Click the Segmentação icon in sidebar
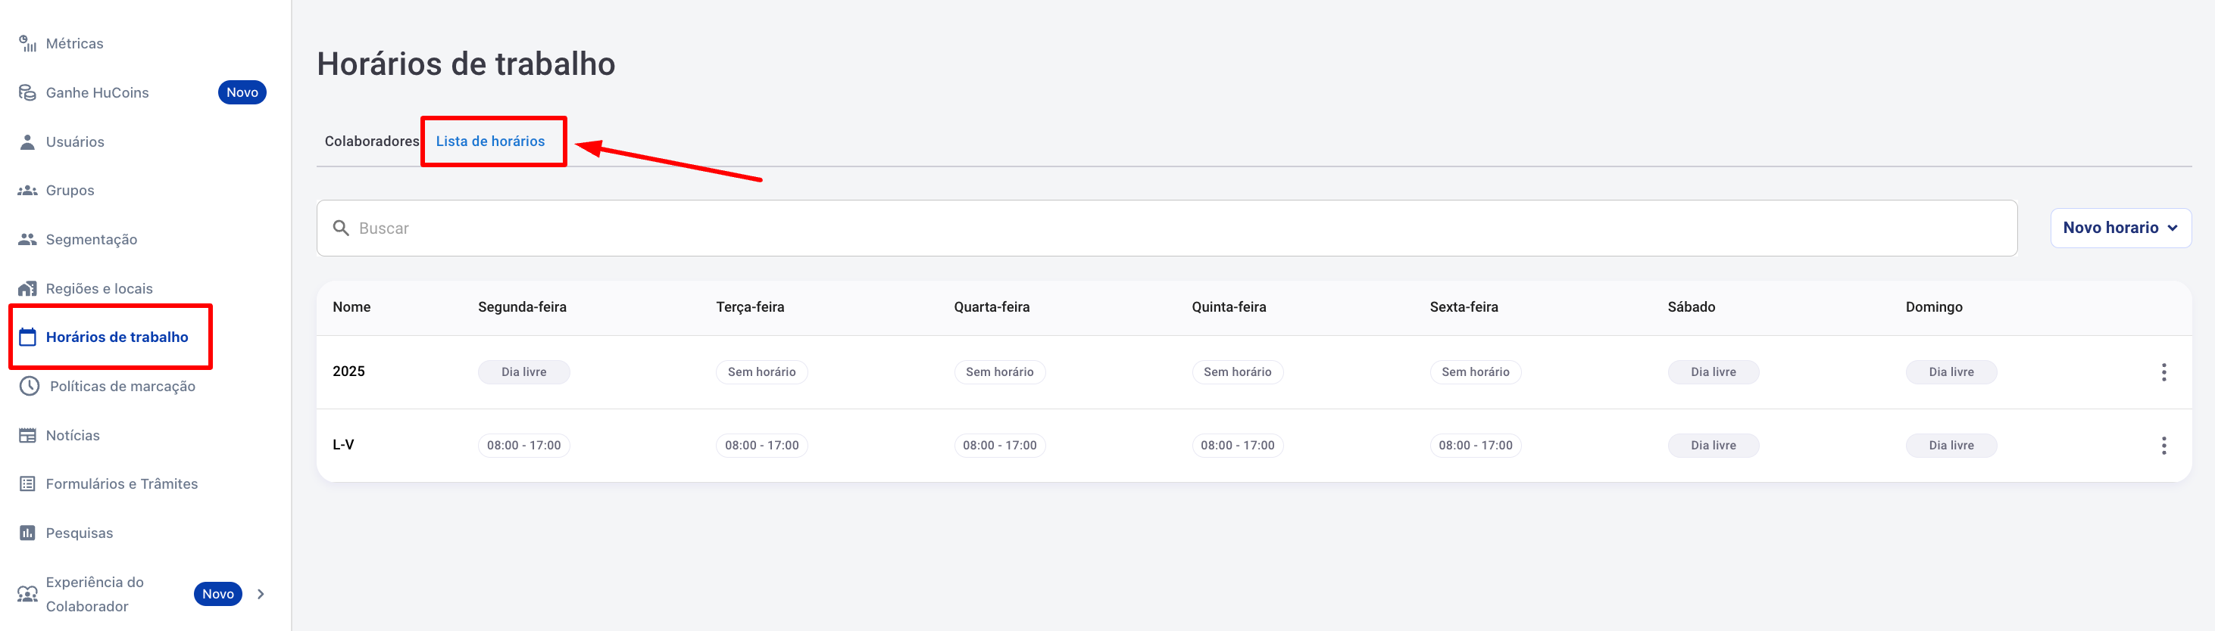Viewport: 2215px width, 631px height. click(27, 240)
